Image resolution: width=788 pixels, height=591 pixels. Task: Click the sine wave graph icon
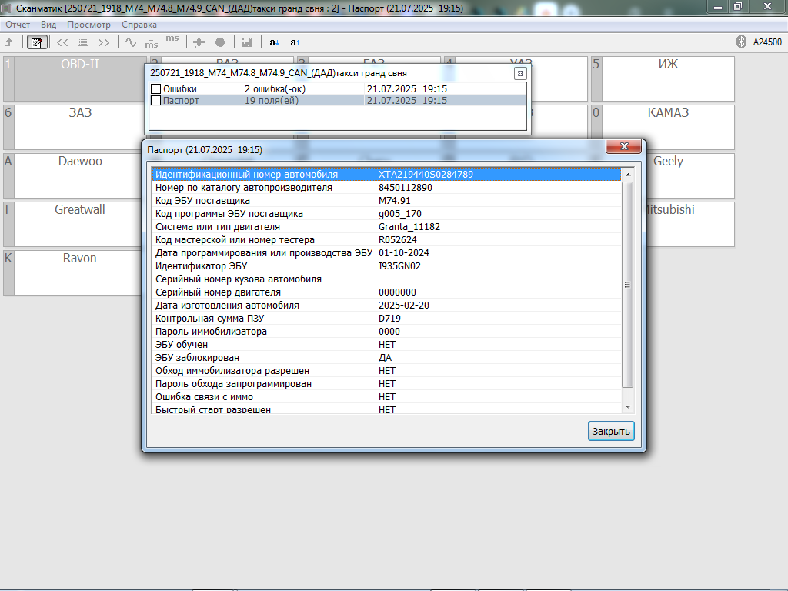tap(131, 43)
